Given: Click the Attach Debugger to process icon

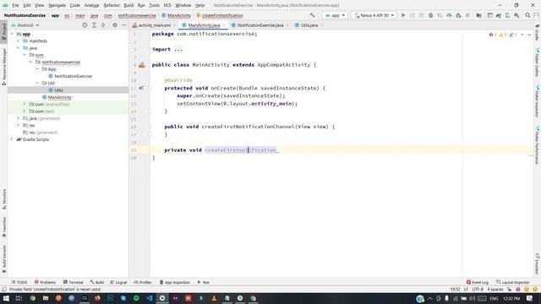Looking at the screenshot, I should point(458,15).
